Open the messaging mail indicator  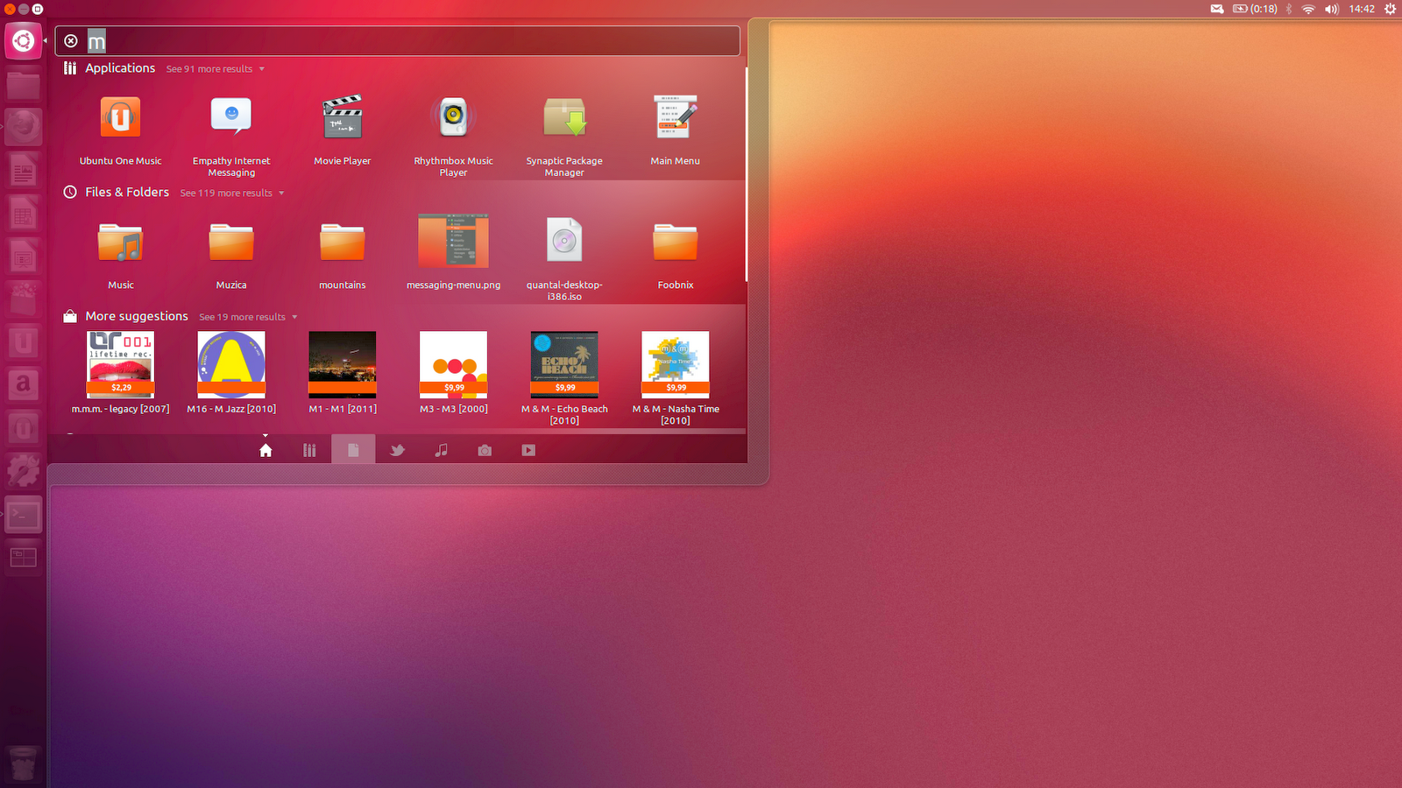click(1217, 9)
